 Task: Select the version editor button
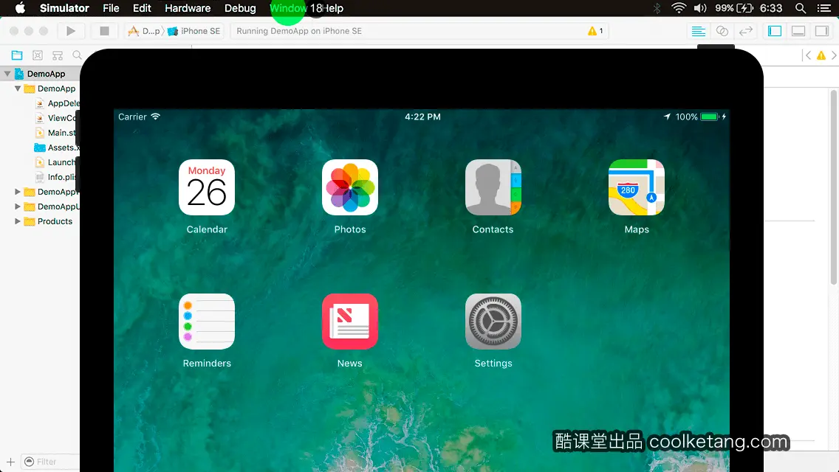point(745,31)
